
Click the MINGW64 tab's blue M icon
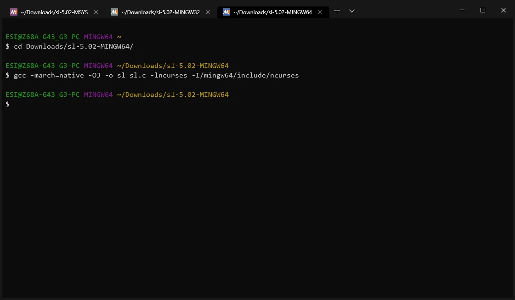(x=226, y=12)
